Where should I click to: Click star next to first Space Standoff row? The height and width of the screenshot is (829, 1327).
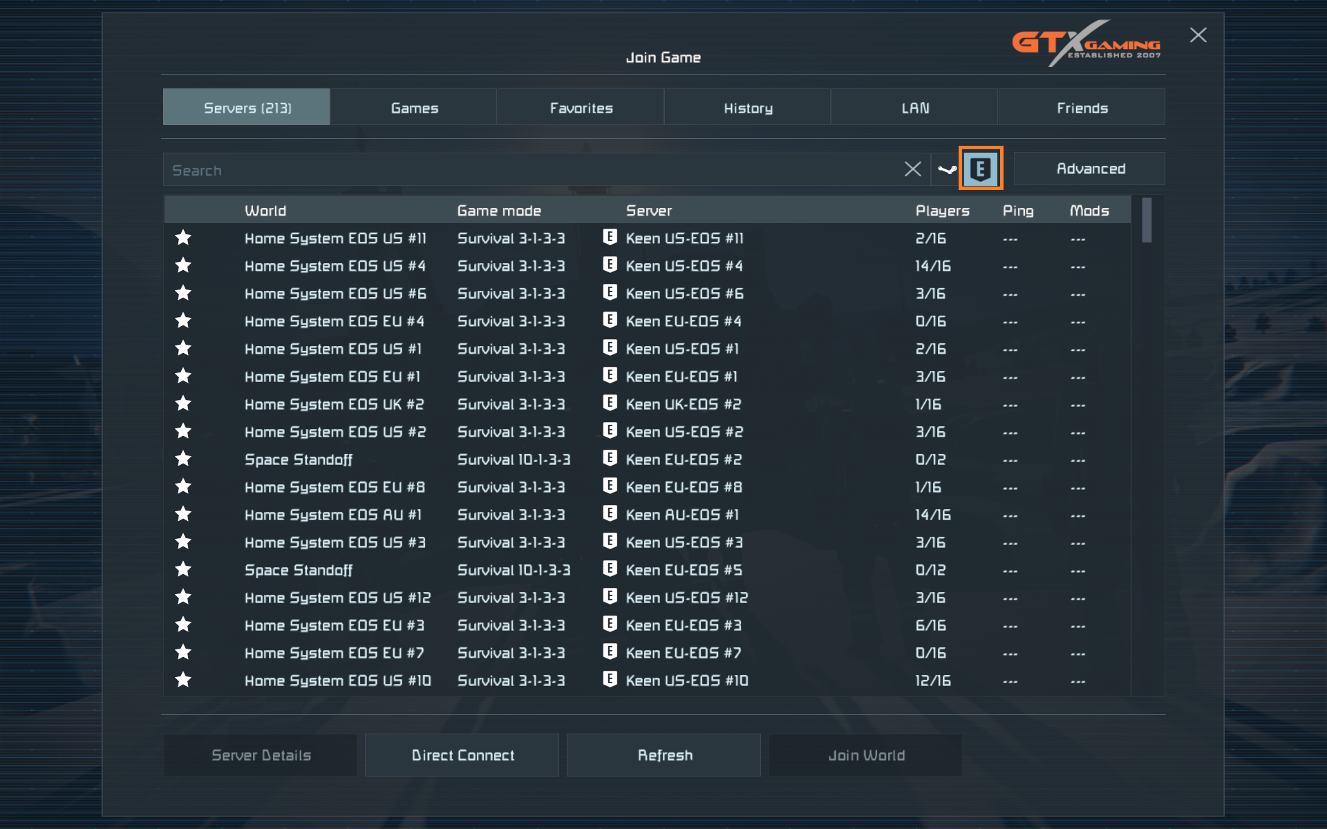[x=183, y=459]
